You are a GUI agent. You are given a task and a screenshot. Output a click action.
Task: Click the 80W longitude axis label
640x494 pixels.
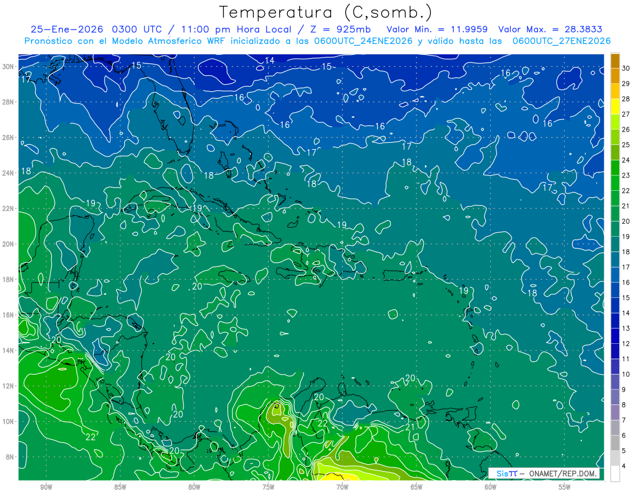click(x=194, y=487)
